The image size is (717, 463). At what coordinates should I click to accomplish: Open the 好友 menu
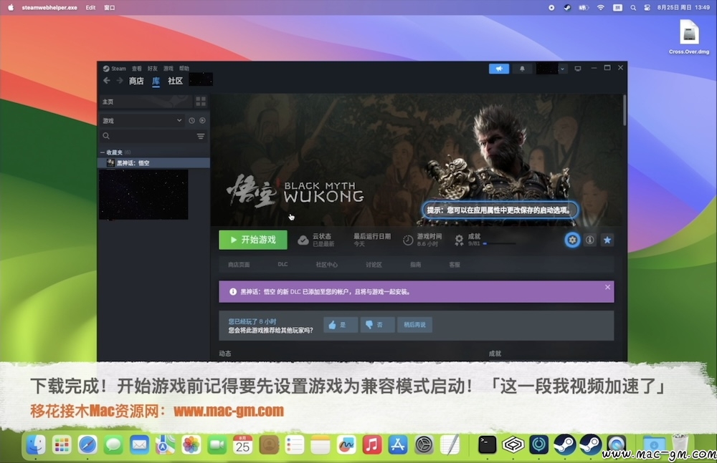pos(153,69)
